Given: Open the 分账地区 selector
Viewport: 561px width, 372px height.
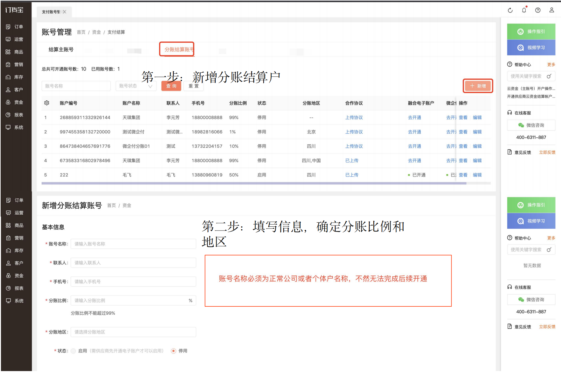Looking at the screenshot, I should (133, 332).
